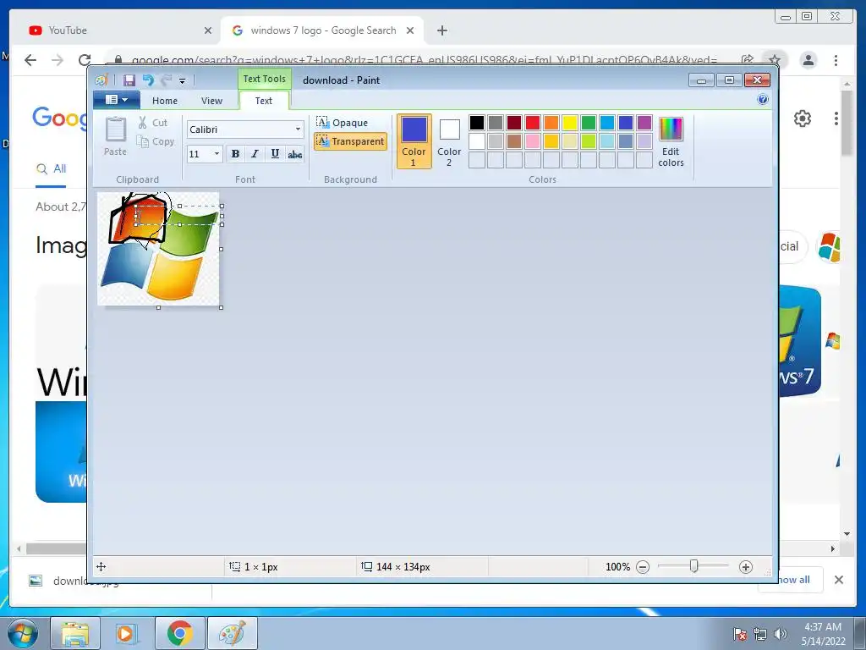Open the Edit colors dialog
This screenshot has height=650, width=866.
tap(671, 141)
